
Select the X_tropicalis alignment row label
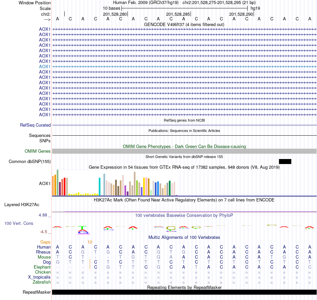(x=39, y=277)
